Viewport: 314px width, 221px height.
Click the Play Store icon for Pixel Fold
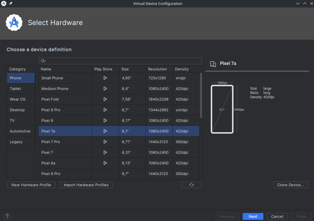105,99
